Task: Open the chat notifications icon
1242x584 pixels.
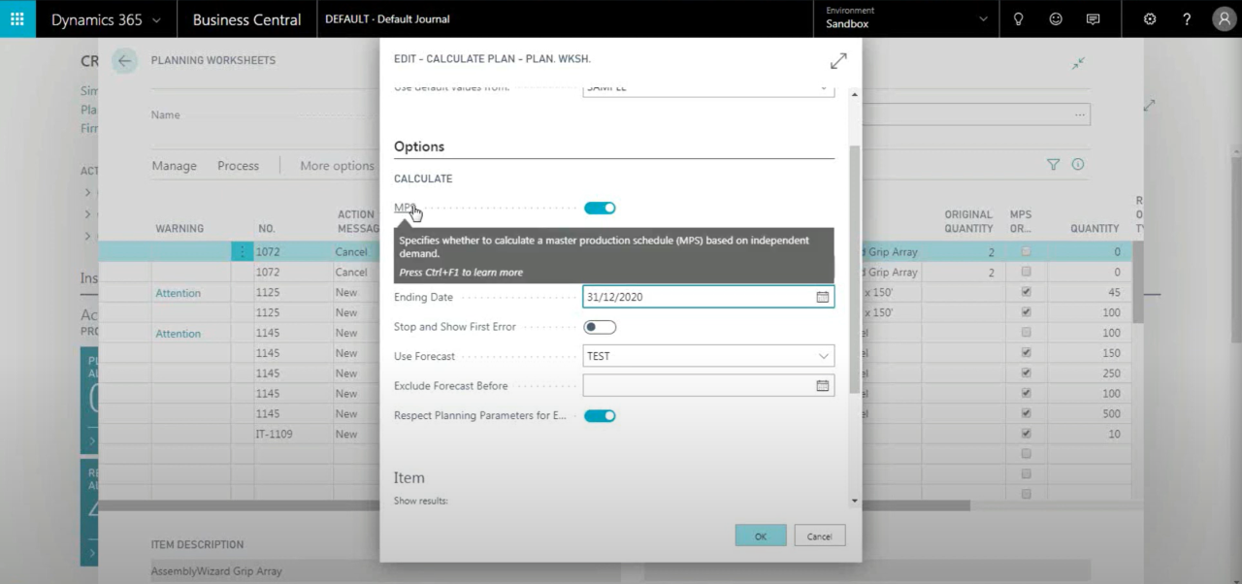Action: click(1094, 18)
